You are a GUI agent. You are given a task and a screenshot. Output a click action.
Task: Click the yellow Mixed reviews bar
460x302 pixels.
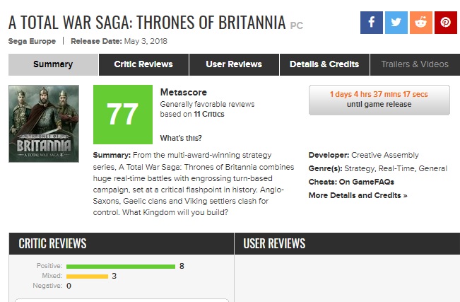pyautogui.click(x=87, y=276)
